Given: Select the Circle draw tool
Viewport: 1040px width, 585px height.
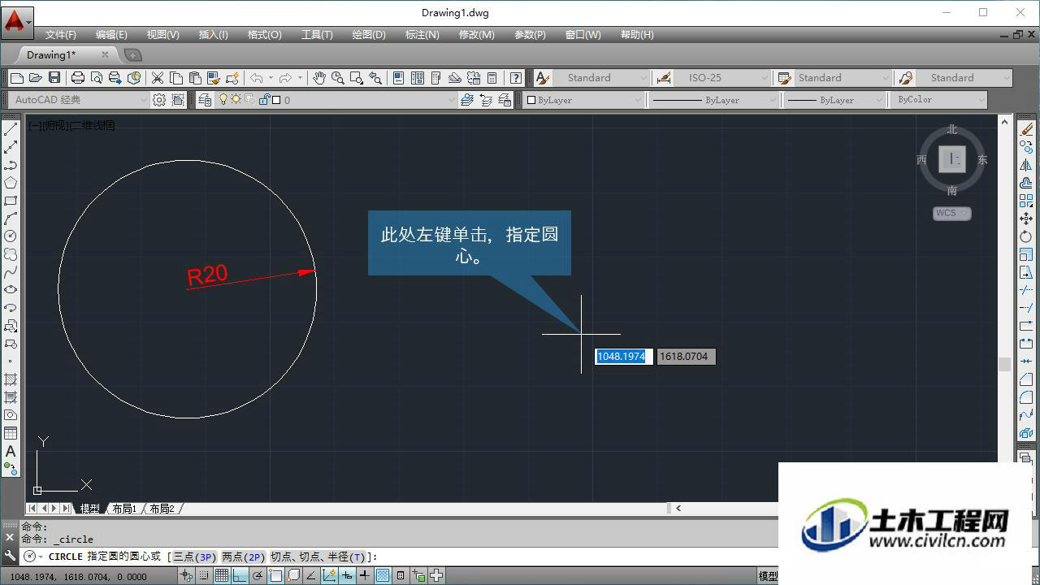Looking at the screenshot, I should tap(11, 236).
